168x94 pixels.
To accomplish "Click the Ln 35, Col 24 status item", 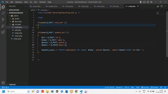I will 109,87.
